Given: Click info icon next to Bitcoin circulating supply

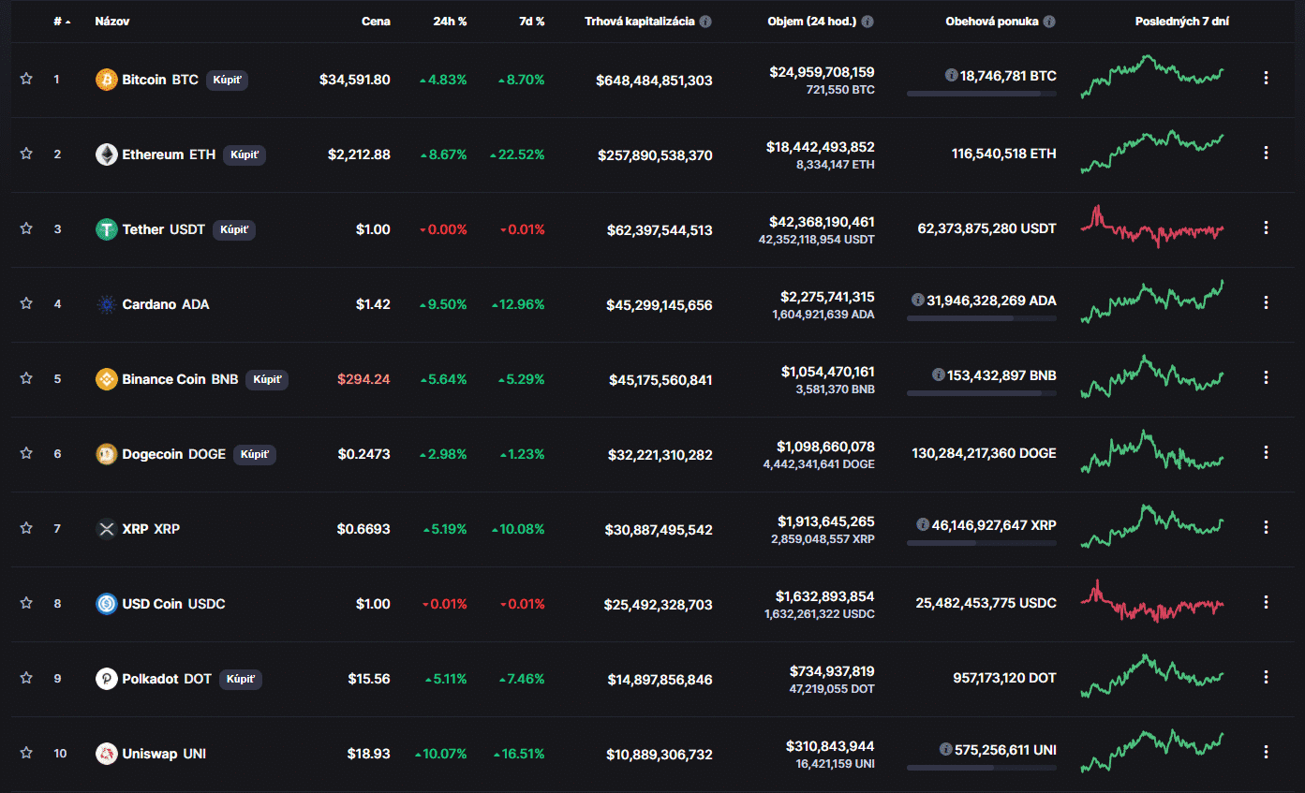Looking at the screenshot, I should coord(951,75).
